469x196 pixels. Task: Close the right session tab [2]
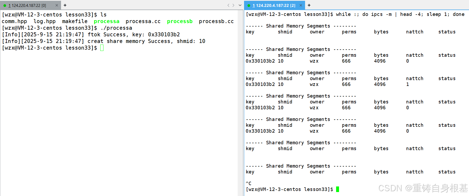pos(301,5)
